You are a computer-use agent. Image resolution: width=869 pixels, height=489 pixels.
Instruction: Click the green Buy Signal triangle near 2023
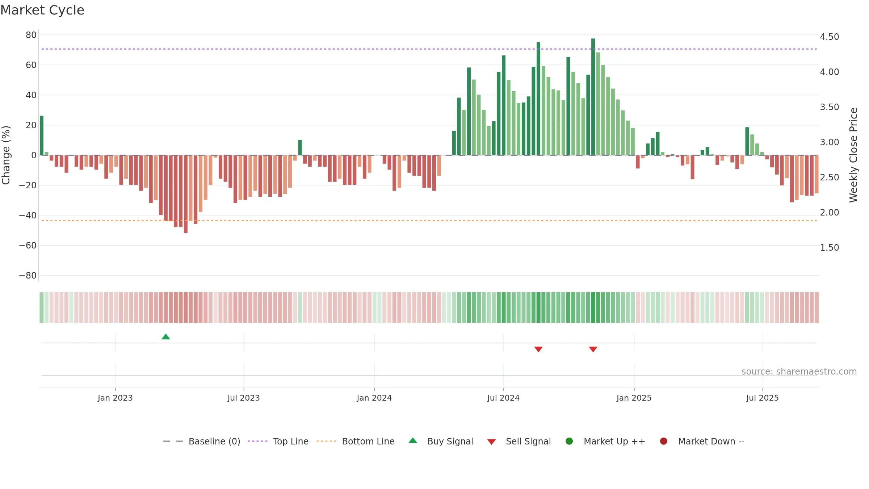coord(166,337)
